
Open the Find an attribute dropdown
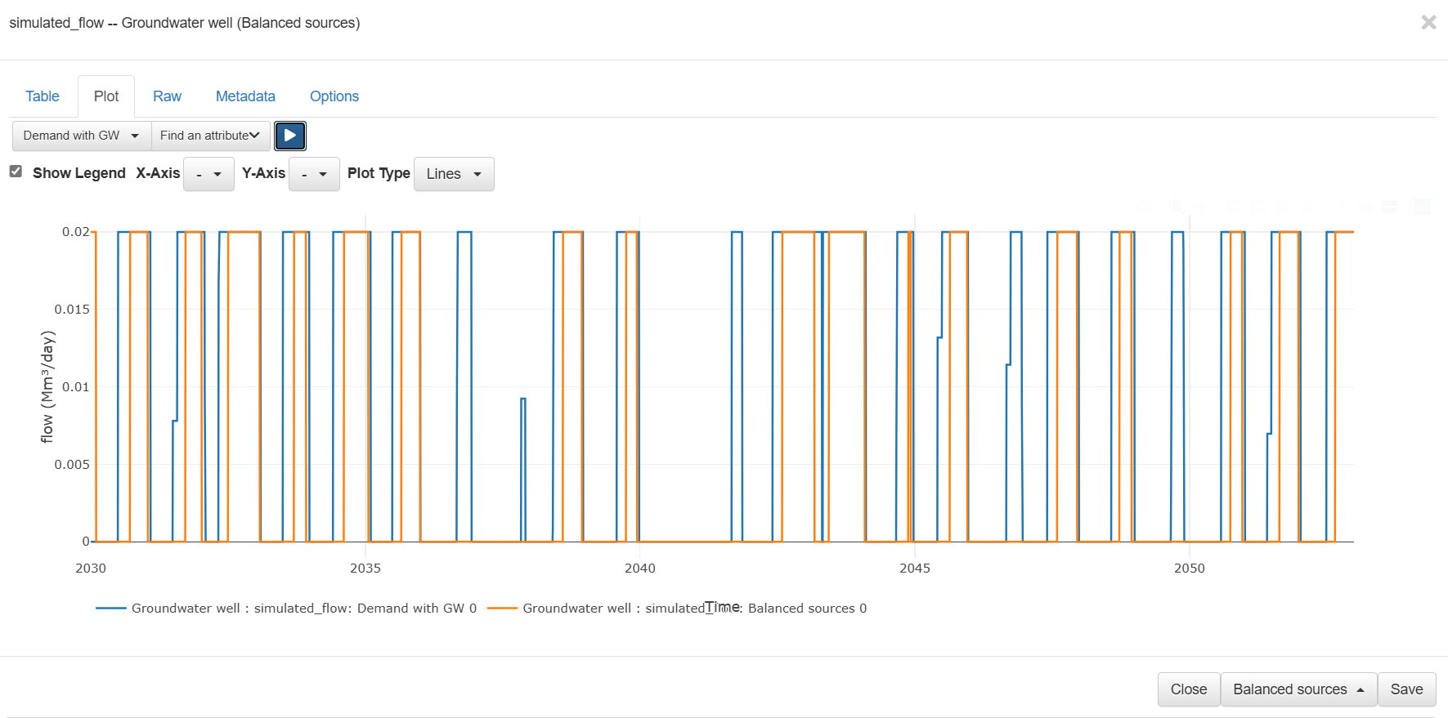click(210, 136)
